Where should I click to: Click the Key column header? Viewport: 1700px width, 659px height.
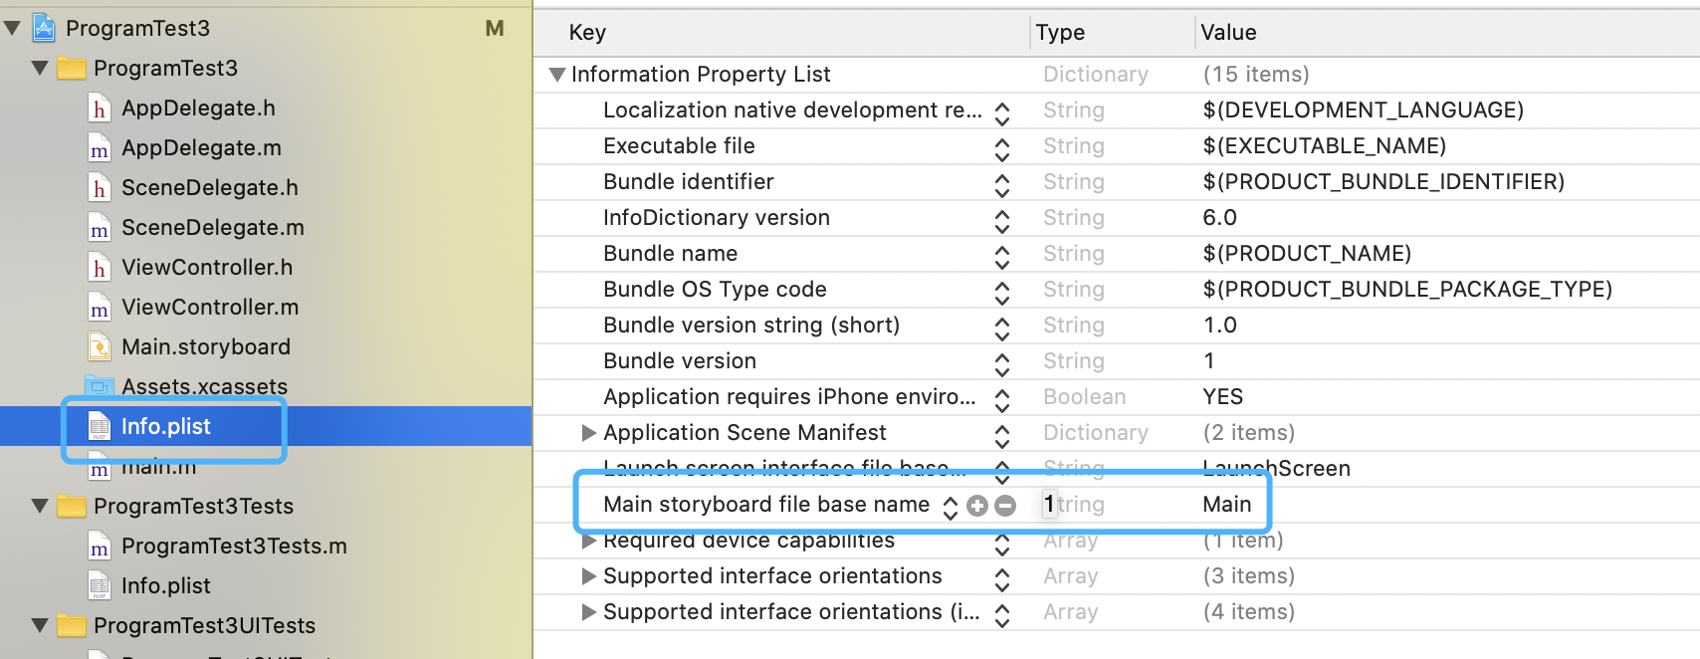587,33
